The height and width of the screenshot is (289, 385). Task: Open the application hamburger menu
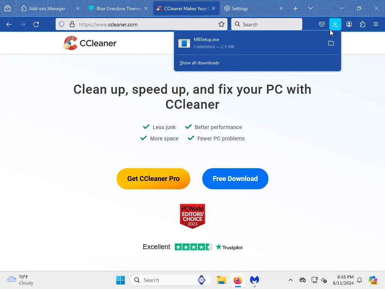point(376,24)
